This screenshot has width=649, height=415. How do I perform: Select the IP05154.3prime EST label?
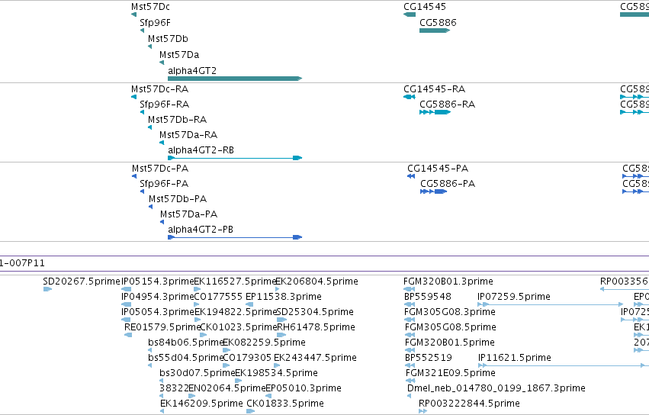click(157, 281)
